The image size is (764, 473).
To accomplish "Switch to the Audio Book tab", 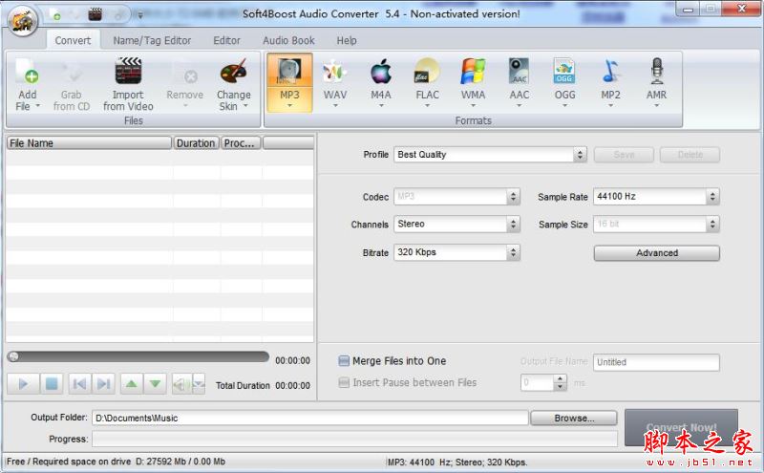I will coord(289,40).
